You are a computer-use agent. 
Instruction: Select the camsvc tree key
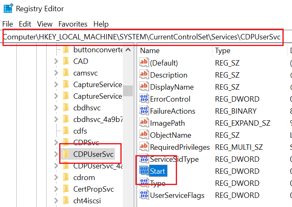pyautogui.click(x=85, y=73)
